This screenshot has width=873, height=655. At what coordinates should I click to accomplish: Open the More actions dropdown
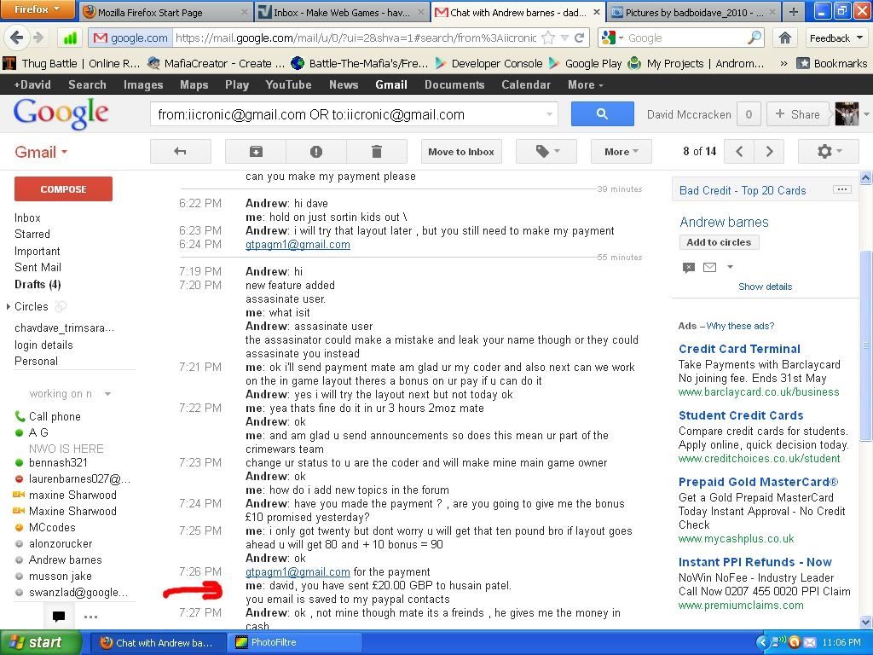point(621,152)
